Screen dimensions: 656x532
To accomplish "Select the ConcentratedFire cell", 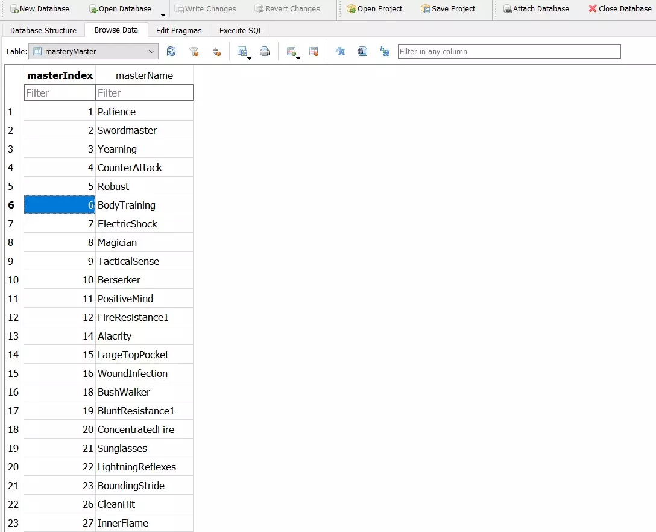I will pos(144,429).
